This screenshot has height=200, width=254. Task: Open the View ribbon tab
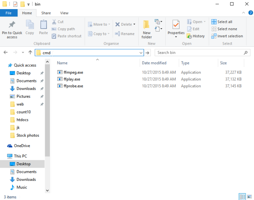tap(64, 13)
